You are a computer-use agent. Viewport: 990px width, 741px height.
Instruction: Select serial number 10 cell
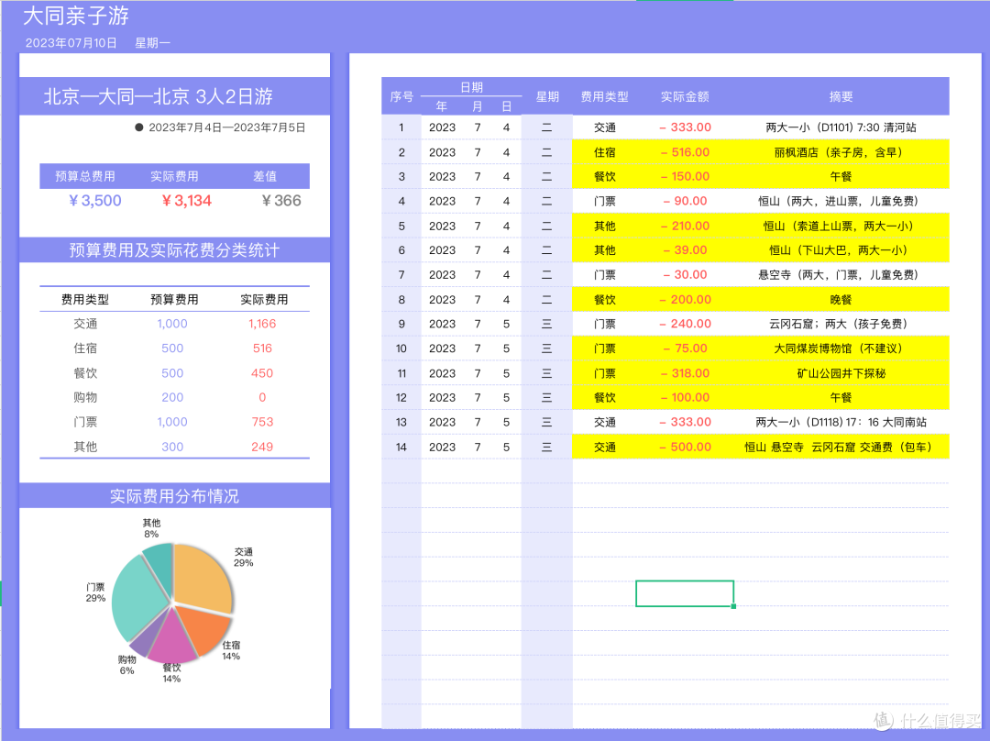401,348
